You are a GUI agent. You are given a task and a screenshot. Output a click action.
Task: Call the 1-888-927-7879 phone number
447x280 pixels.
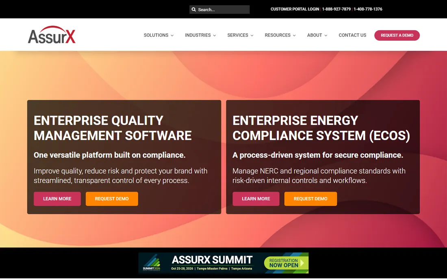(336, 9)
